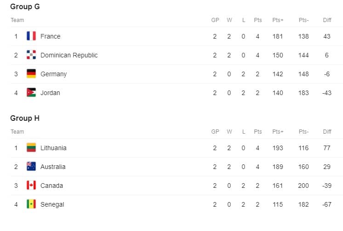
Task: Click Australia's team name
Action: 53,167
